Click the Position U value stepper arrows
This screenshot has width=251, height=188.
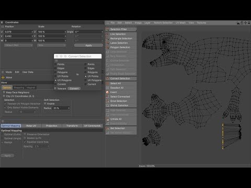tap(32, 32)
